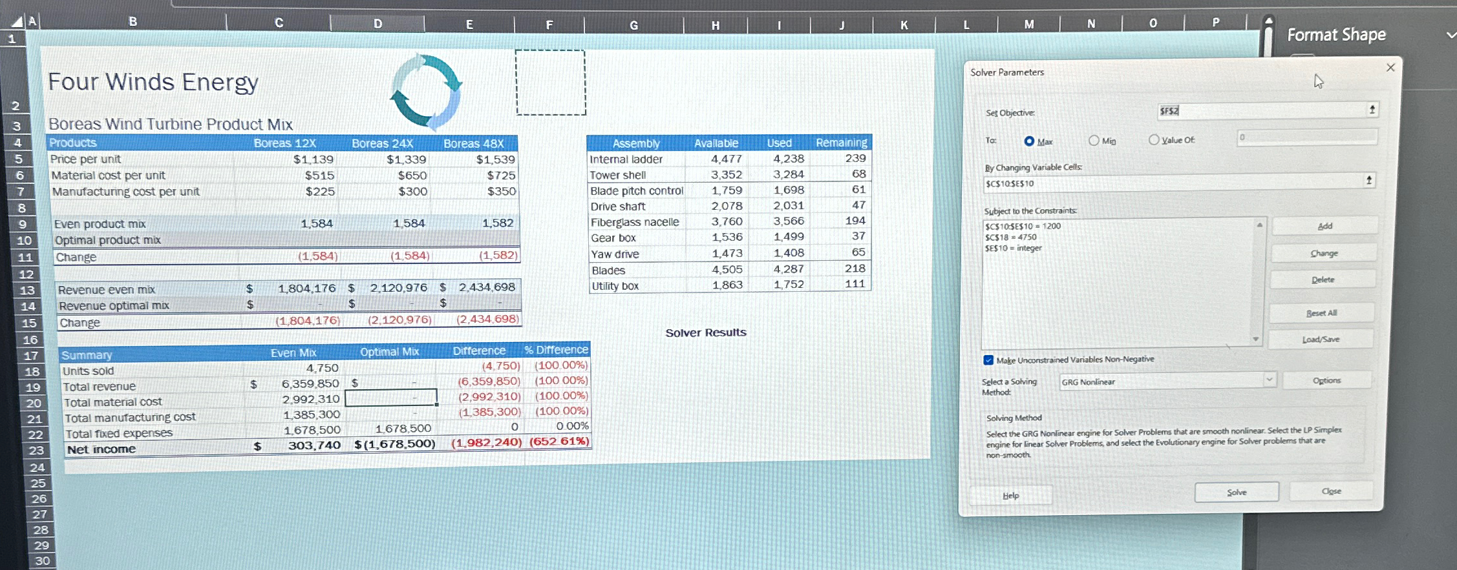Click the constraints list scroll-down arrow

click(1255, 339)
